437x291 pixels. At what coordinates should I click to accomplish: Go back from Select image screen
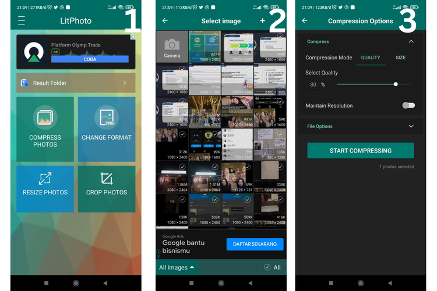[165, 21]
